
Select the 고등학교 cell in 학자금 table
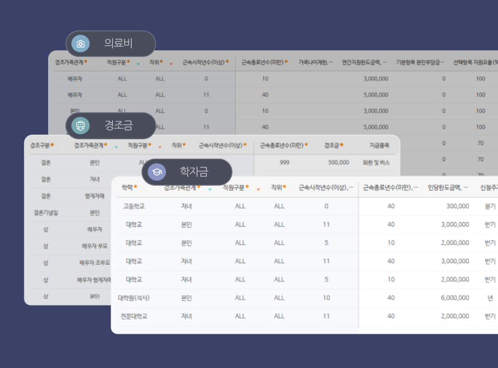[x=133, y=205]
